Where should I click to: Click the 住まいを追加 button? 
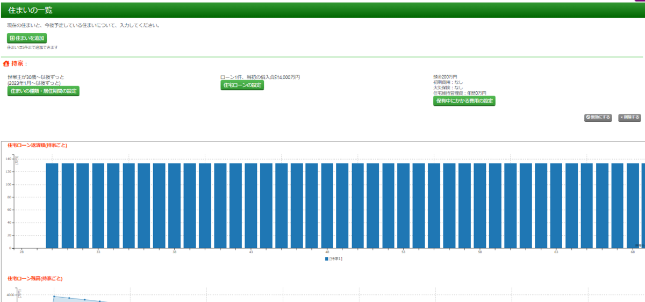pos(27,38)
